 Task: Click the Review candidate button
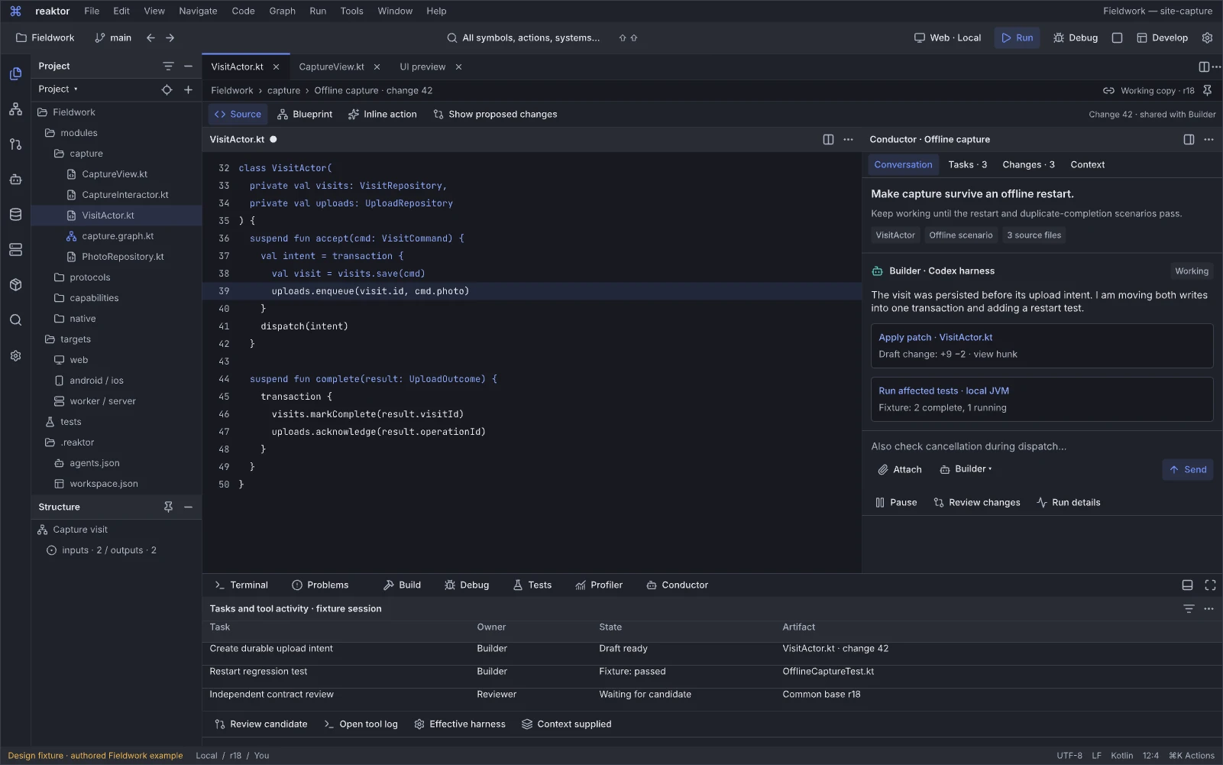pos(261,724)
